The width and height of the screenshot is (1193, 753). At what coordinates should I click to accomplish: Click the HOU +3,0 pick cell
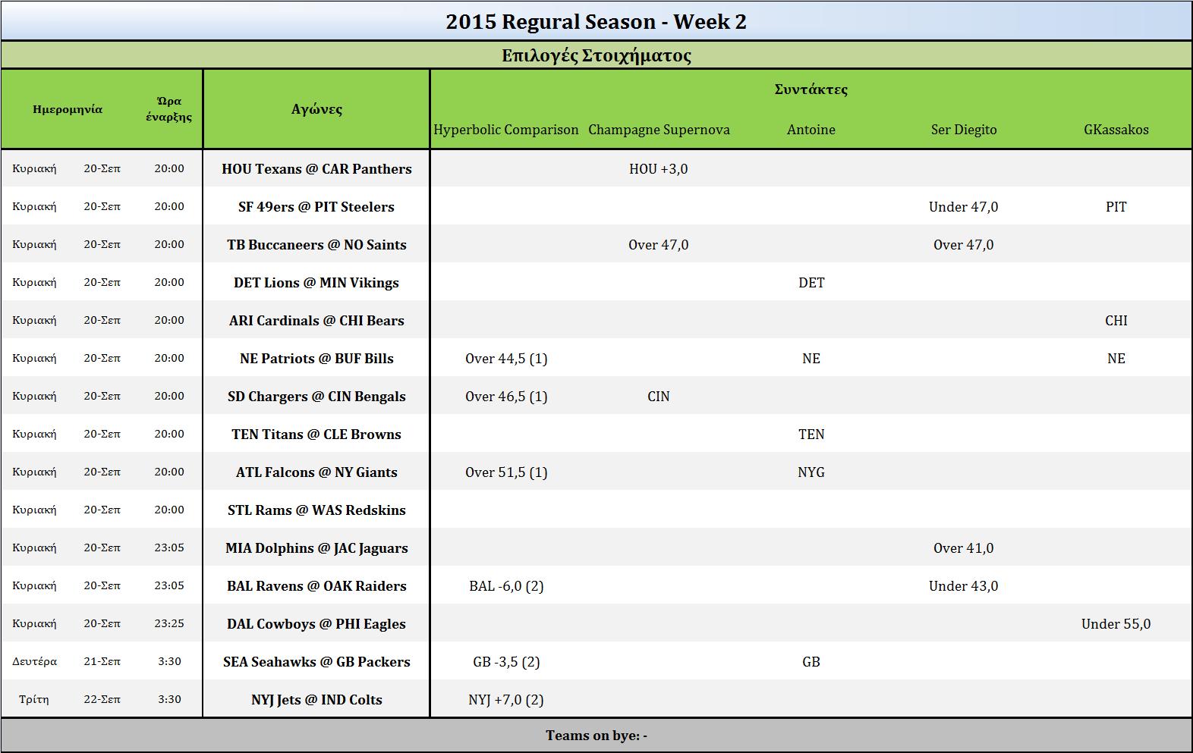point(658,168)
